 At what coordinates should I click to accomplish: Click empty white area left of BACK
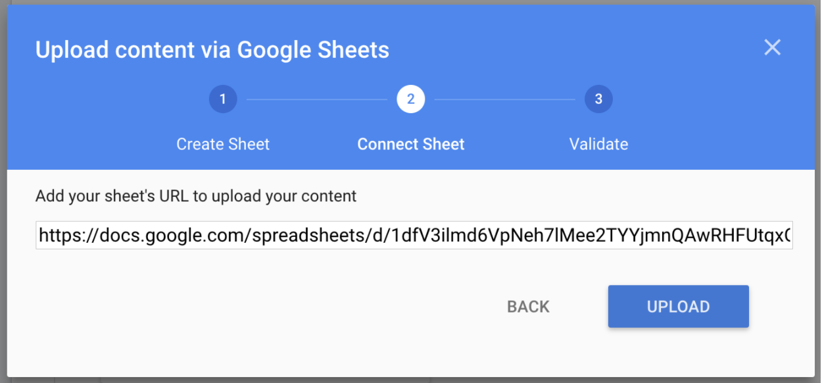(263, 307)
